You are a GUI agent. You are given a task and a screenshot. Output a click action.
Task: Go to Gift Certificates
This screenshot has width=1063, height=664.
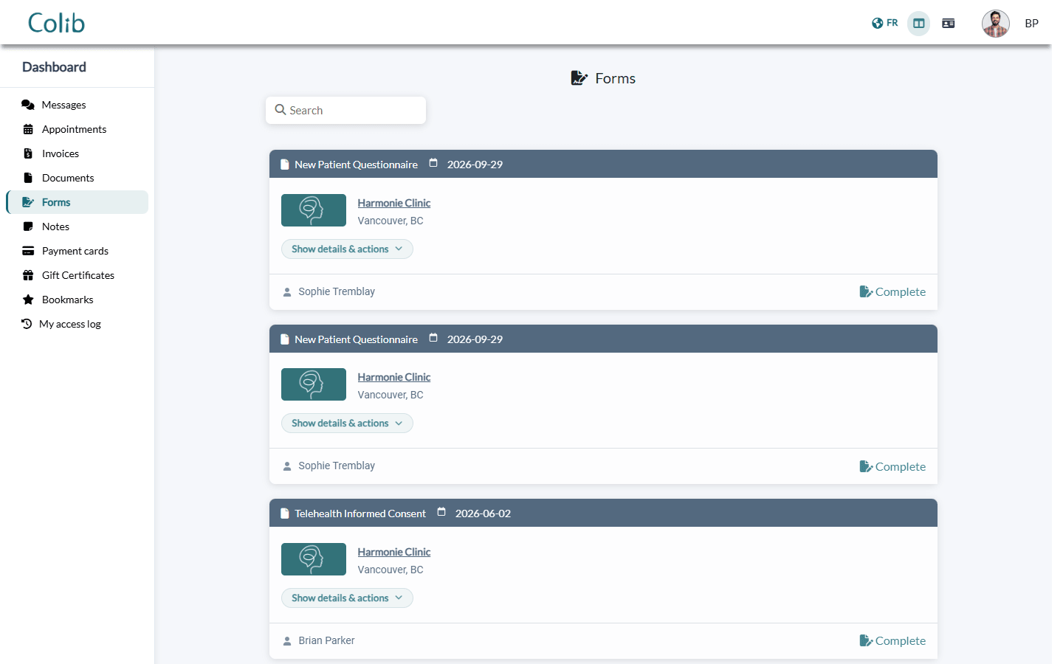[x=77, y=275]
